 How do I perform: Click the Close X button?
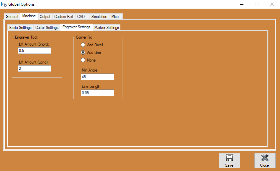coord(265,161)
